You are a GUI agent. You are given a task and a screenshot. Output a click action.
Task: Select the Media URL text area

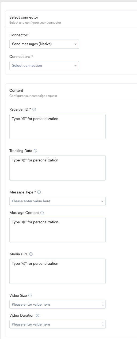click(58, 271)
